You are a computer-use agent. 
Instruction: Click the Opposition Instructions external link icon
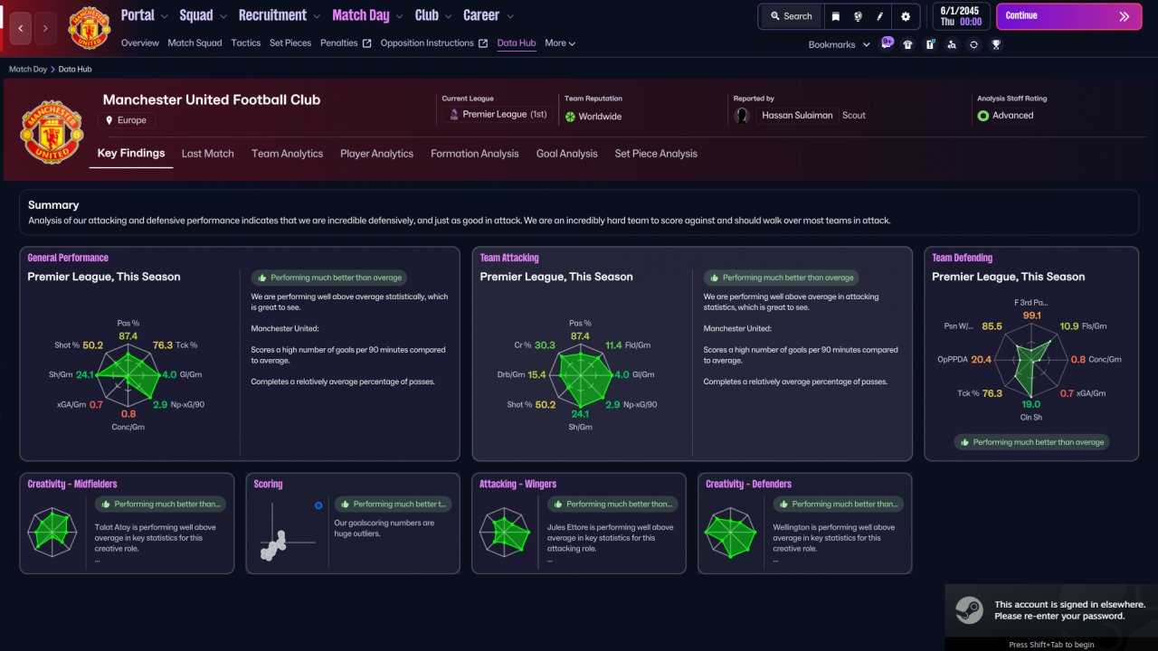[483, 43]
